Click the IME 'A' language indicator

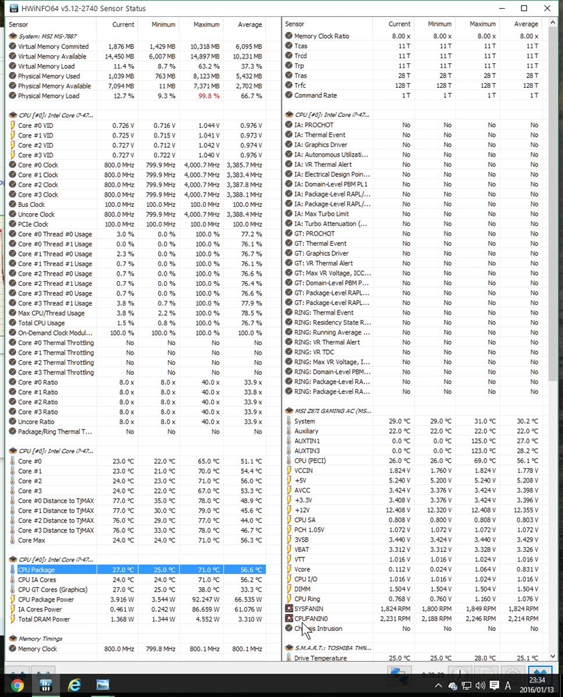[507, 685]
